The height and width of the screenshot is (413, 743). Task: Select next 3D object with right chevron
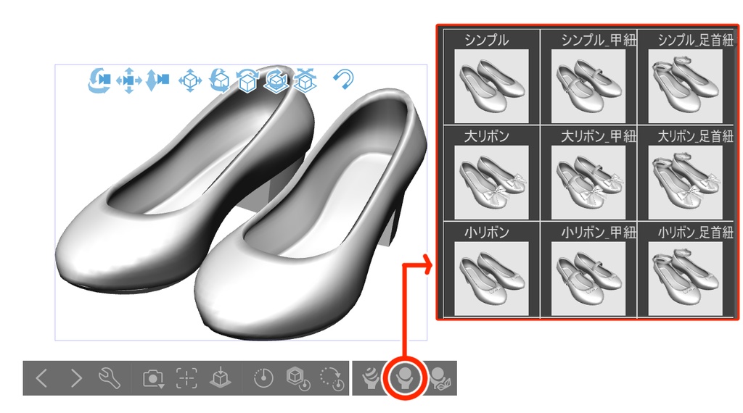tap(75, 378)
